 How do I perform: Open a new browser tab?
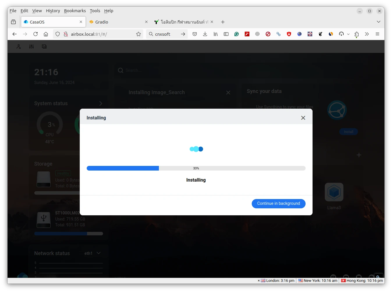click(x=223, y=22)
